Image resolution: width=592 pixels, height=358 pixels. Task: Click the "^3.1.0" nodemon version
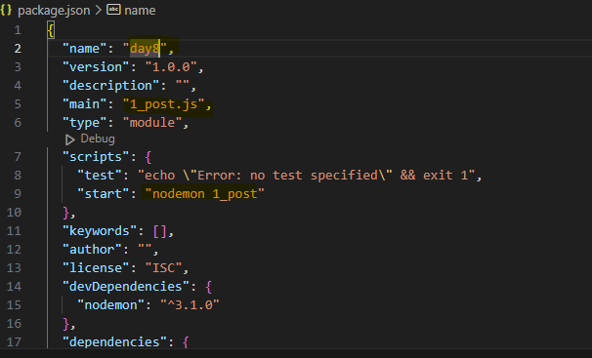tap(190, 305)
